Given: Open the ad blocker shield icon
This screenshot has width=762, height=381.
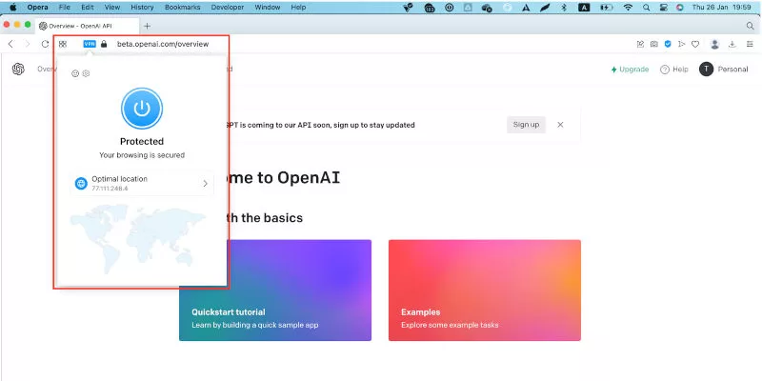Looking at the screenshot, I should point(668,44).
